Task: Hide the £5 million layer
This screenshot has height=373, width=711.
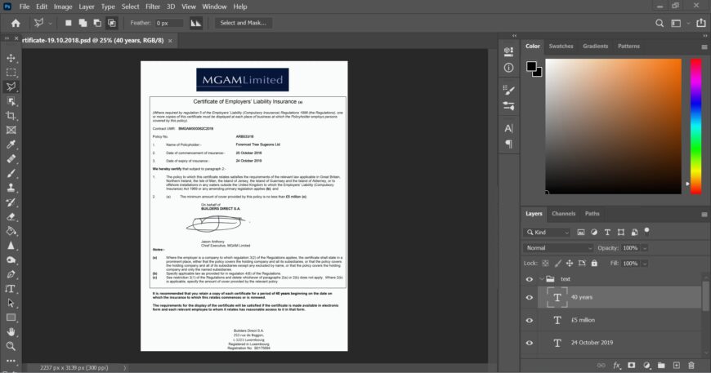Action: click(x=530, y=320)
